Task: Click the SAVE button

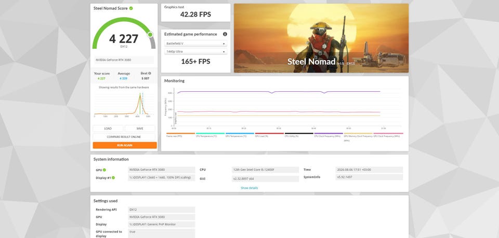Action: pos(140,129)
